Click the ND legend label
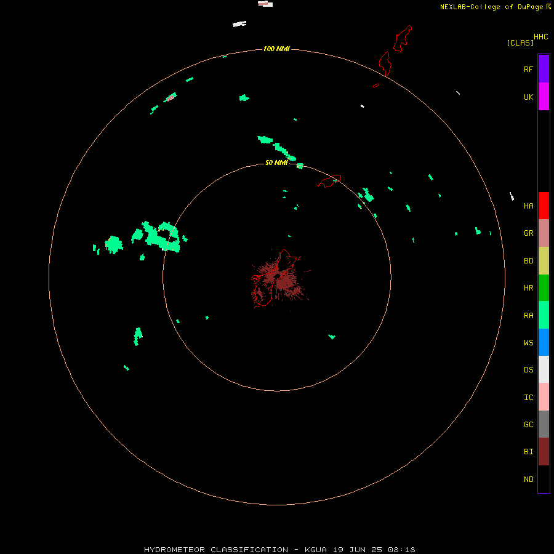 pyautogui.click(x=528, y=480)
